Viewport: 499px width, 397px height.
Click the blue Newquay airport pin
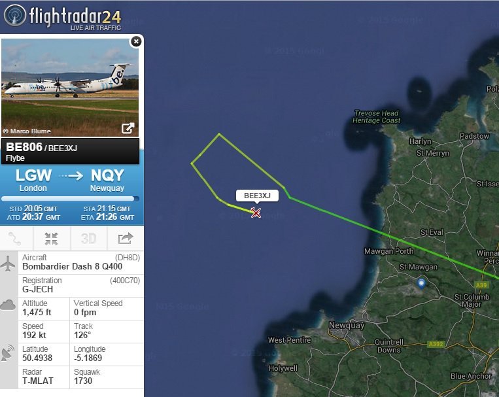421,283
